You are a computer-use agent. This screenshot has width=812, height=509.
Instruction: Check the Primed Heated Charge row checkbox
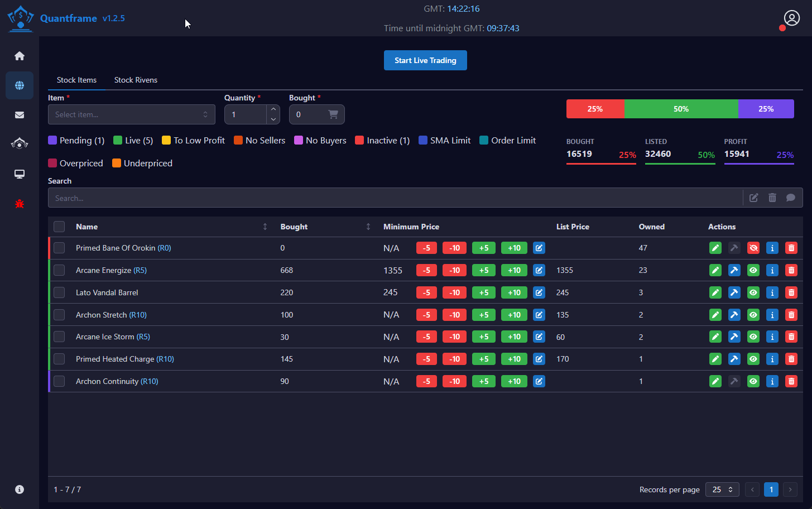(59, 359)
